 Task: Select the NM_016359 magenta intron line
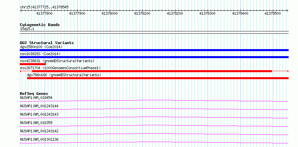pyautogui.click(x=154, y=125)
